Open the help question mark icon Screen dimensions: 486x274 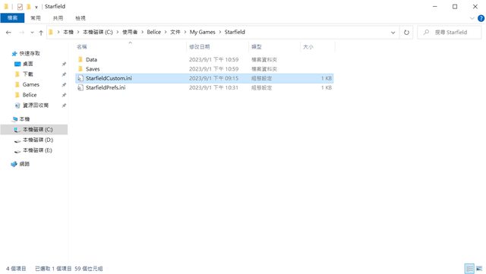(x=481, y=18)
